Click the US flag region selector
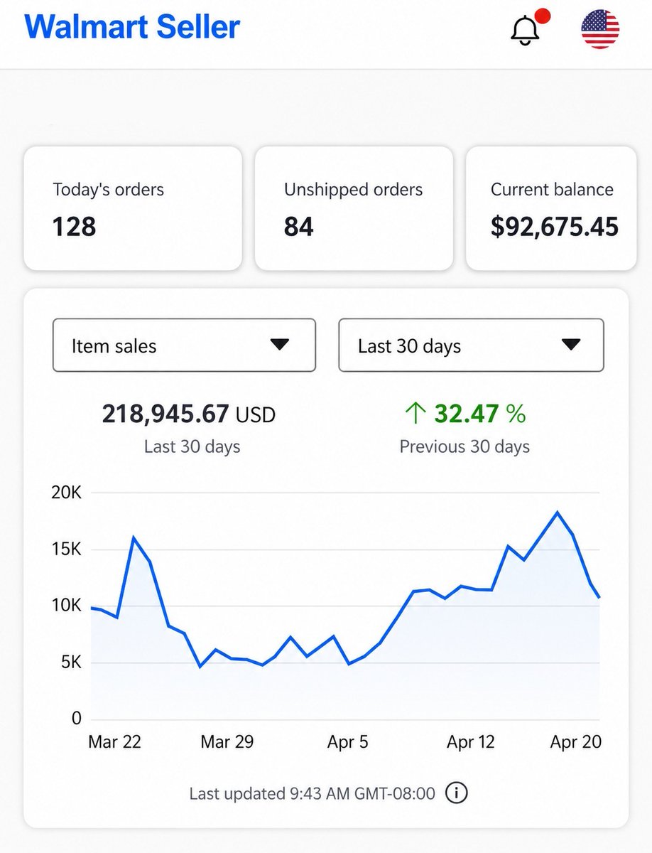This screenshot has width=652, height=853. [600, 30]
